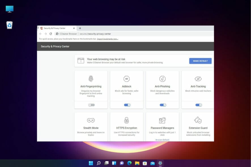Turn off the Adblock switch
This screenshot has width=251, height=167.
coord(127,105)
